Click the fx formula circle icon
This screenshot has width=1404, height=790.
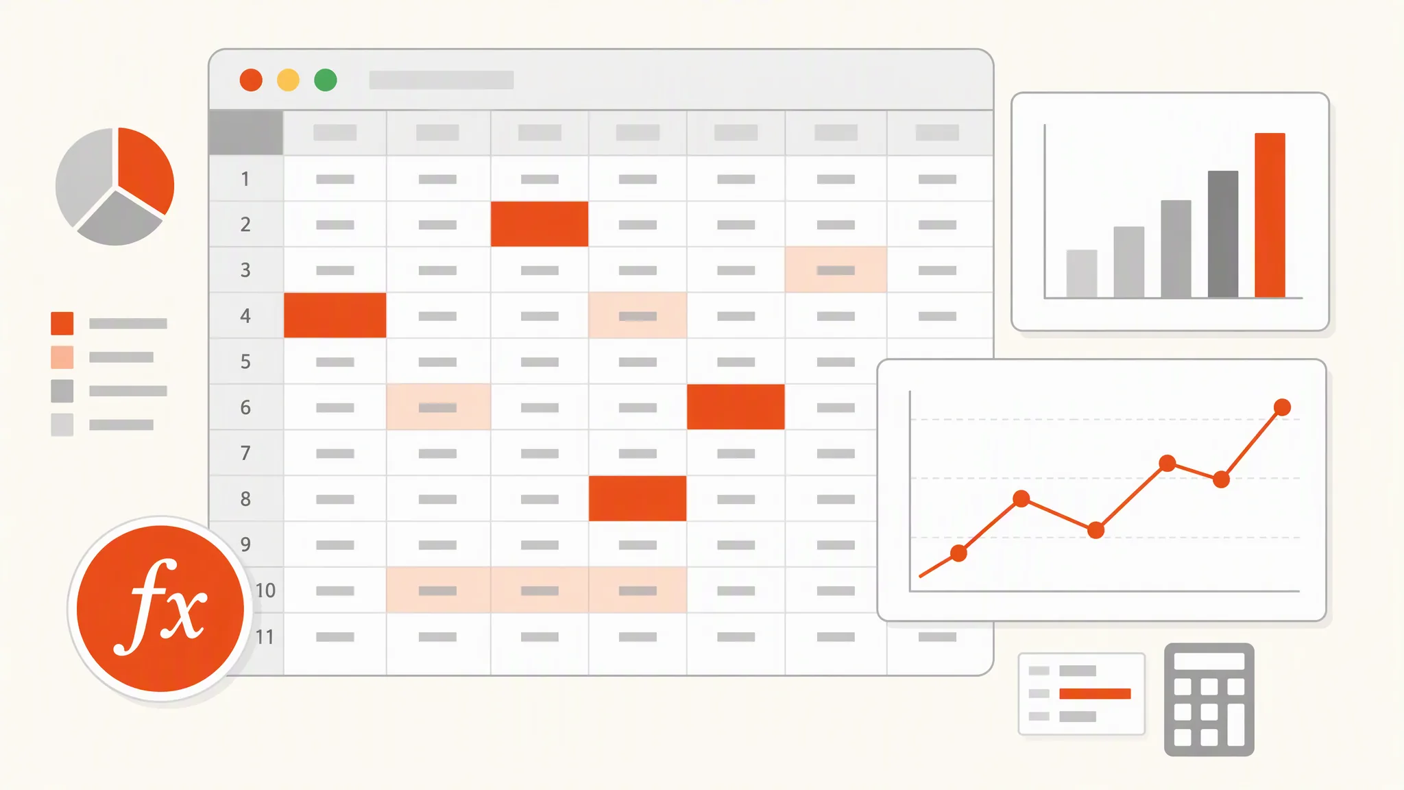160,608
